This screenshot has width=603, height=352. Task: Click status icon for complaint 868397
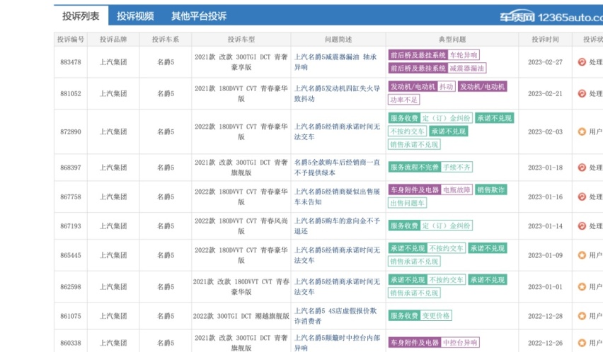(x=582, y=168)
